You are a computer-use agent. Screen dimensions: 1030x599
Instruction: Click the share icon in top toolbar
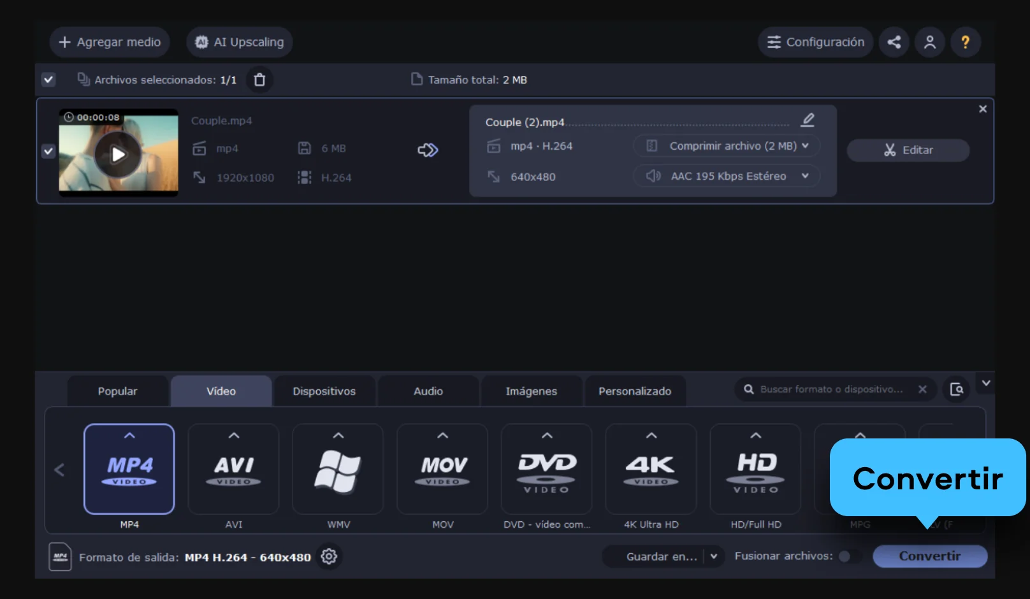pyautogui.click(x=894, y=42)
